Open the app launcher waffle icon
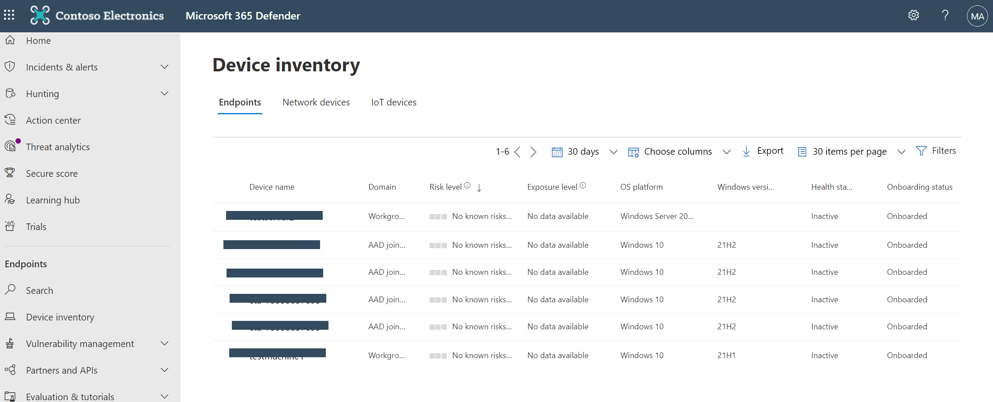 [9, 15]
